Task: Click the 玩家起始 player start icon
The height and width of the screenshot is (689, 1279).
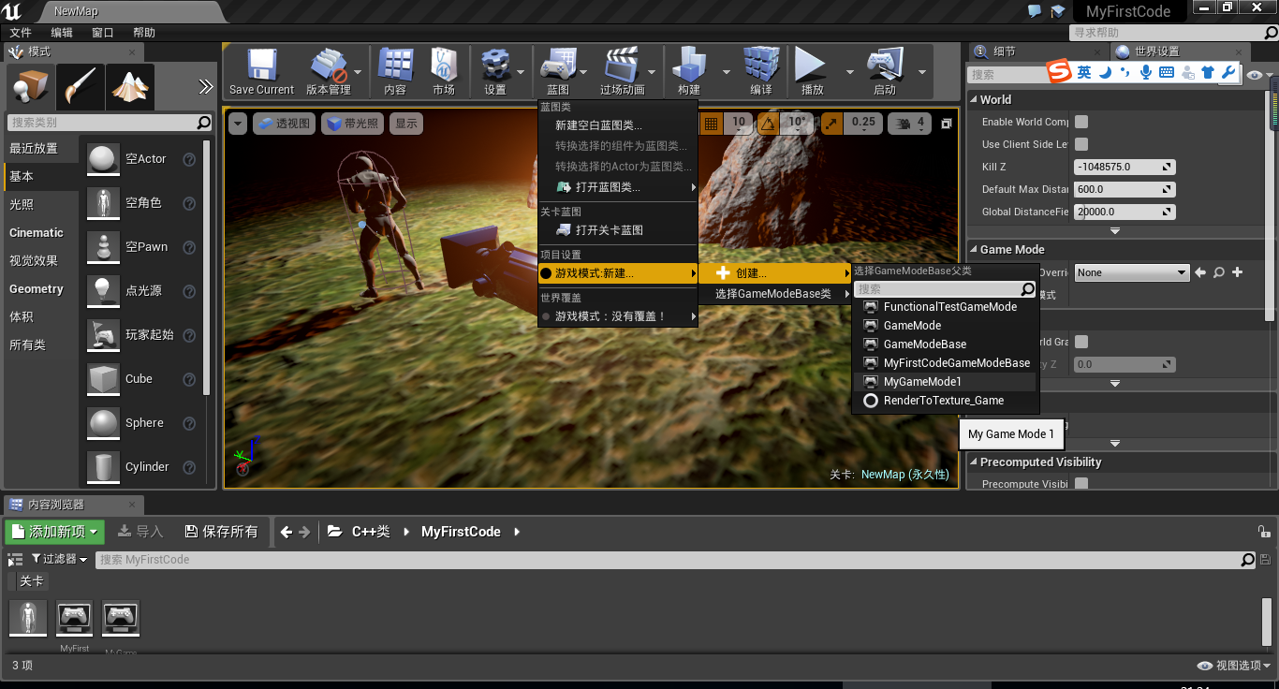Action: (x=103, y=335)
